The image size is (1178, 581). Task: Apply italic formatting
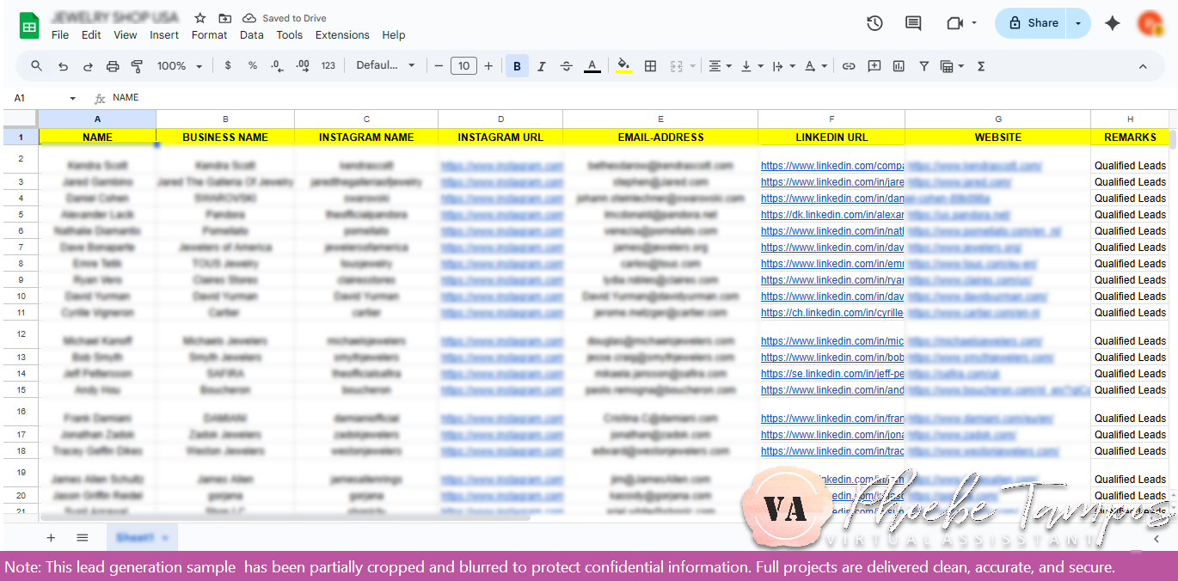[541, 65]
